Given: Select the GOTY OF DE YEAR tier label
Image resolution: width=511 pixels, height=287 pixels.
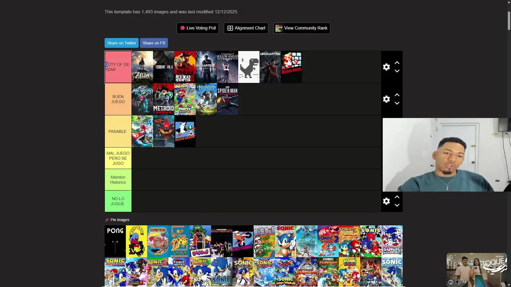Looking at the screenshot, I should click(x=118, y=67).
